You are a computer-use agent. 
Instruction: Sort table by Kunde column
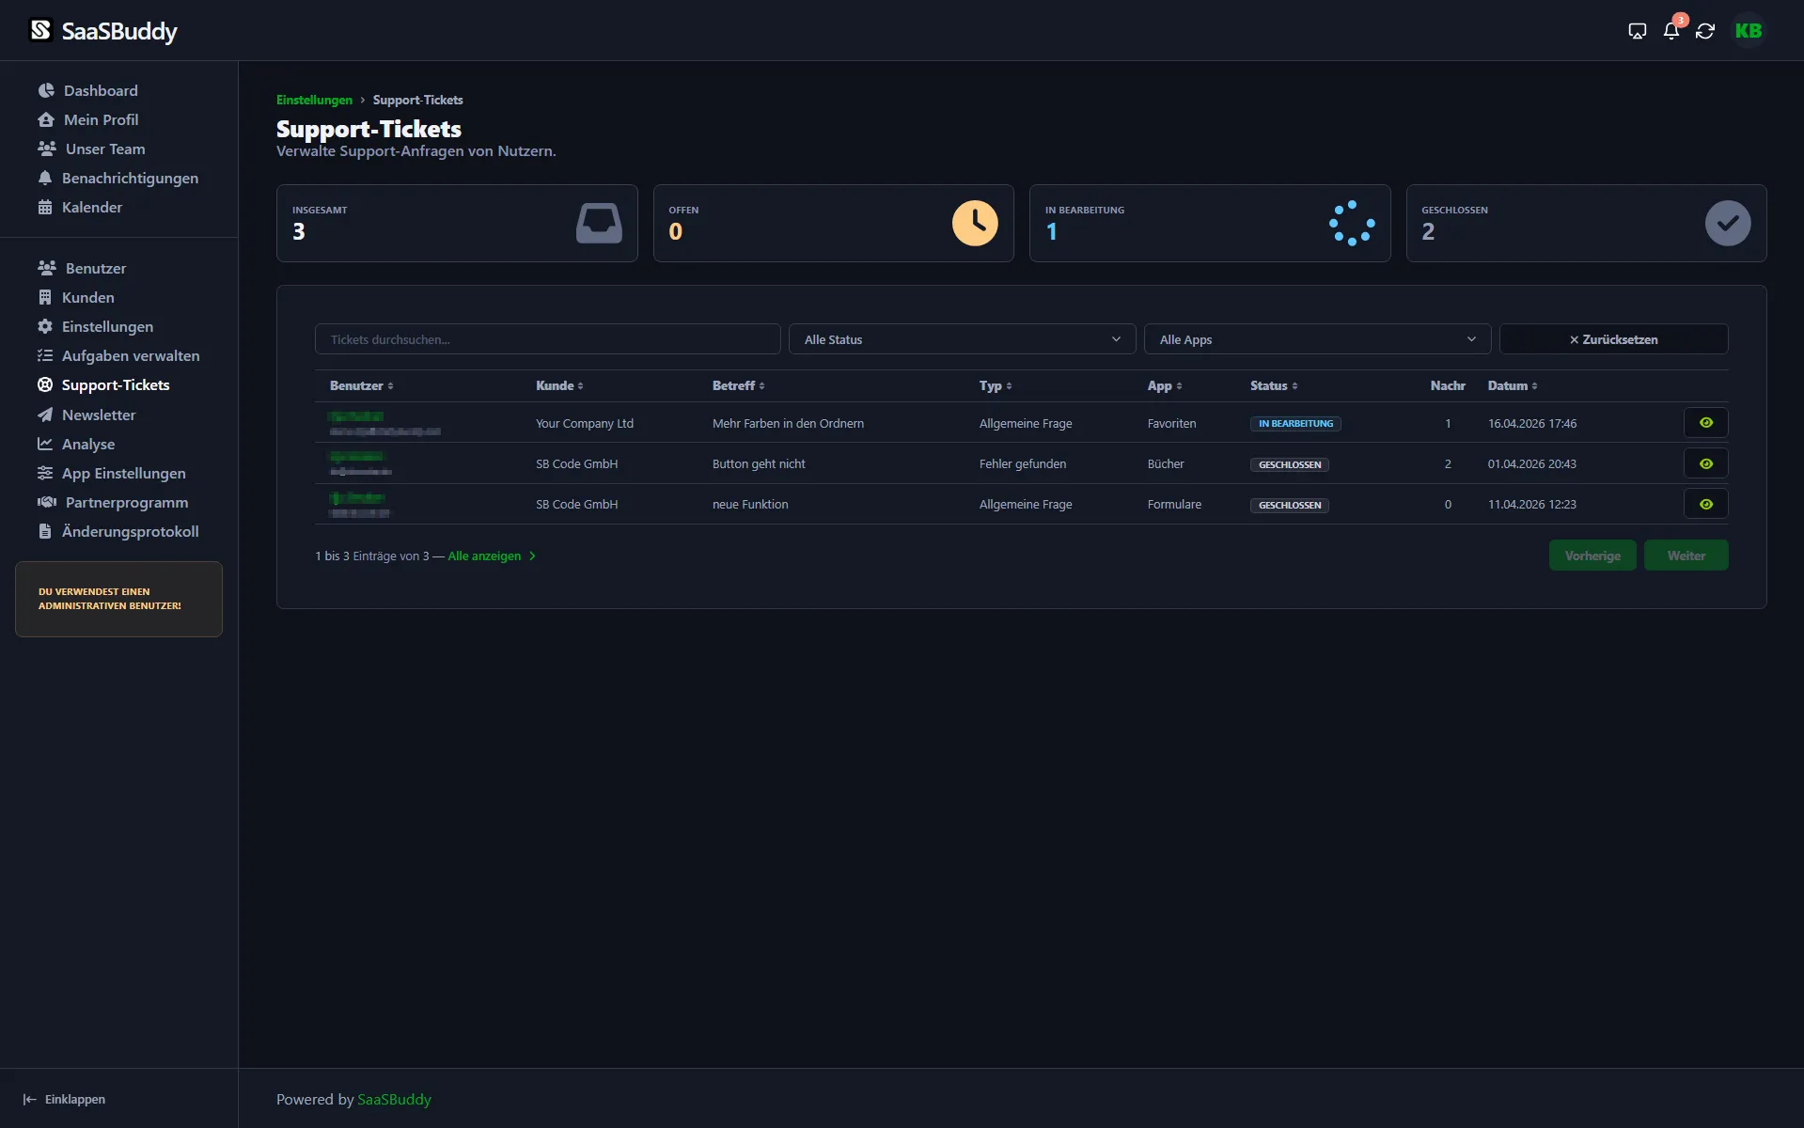(x=559, y=385)
